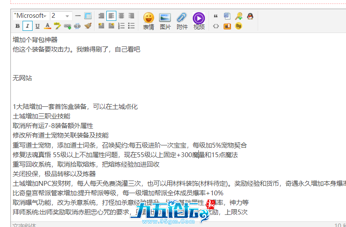
Task: Place cursor in line 增加个背包神器
Action: point(35,40)
